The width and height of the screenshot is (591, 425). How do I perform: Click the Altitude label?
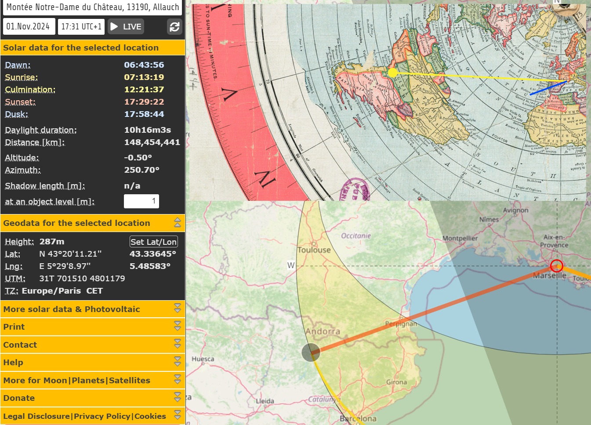pyautogui.click(x=22, y=158)
